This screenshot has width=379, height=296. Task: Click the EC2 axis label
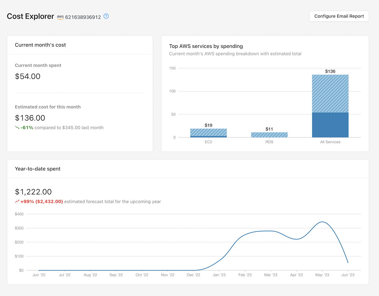tap(208, 142)
